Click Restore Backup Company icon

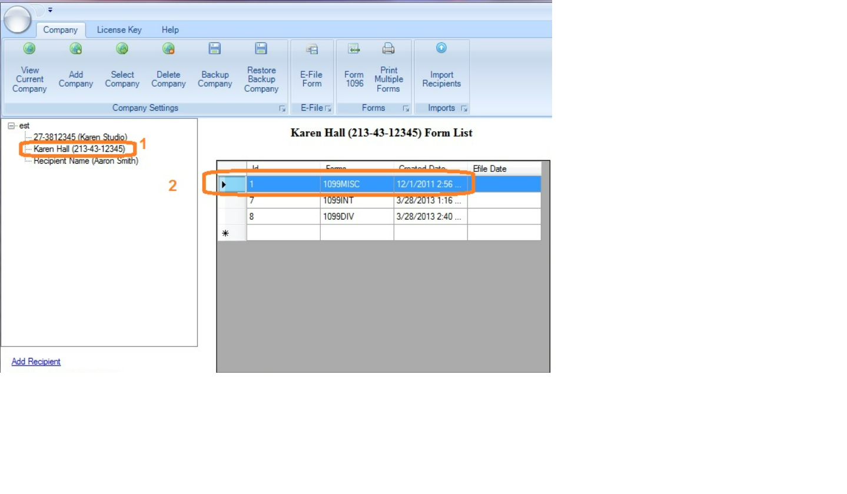[x=261, y=49]
